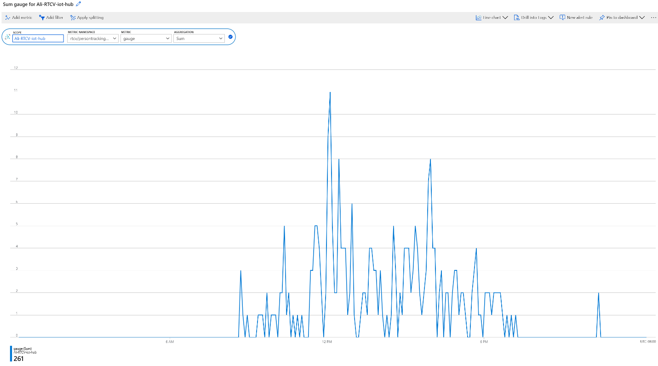This screenshot has width=658, height=366.
Task: Click the pencil icon to edit chart title
Action: click(78, 4)
